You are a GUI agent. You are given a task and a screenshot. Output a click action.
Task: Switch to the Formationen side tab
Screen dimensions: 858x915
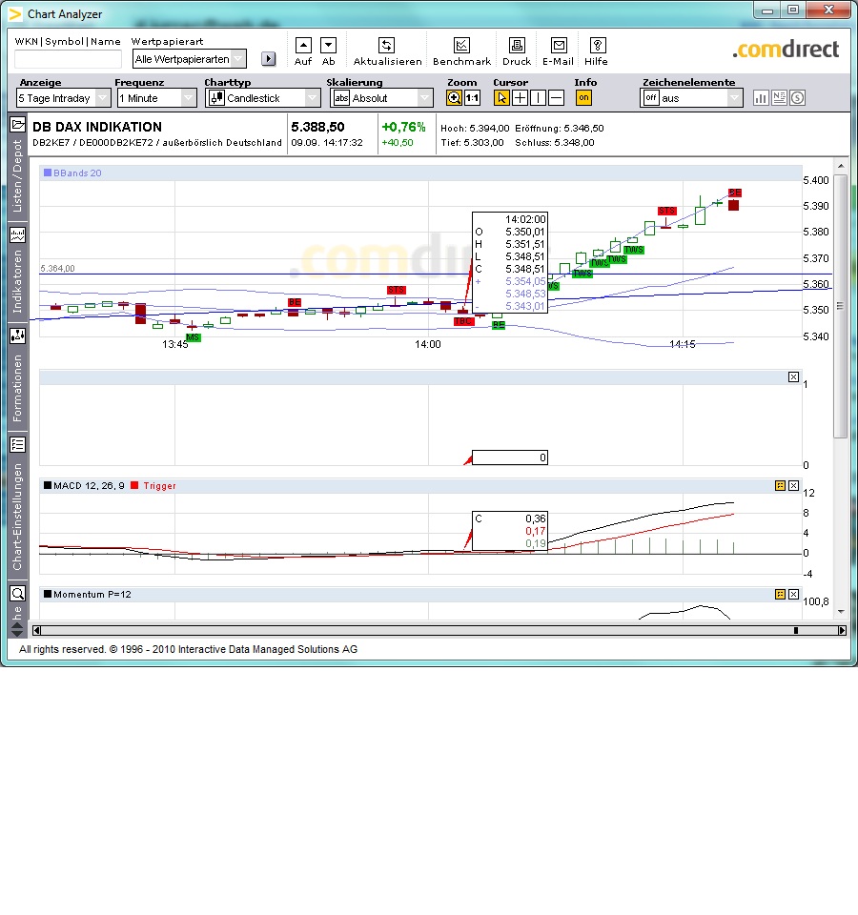coord(17,388)
